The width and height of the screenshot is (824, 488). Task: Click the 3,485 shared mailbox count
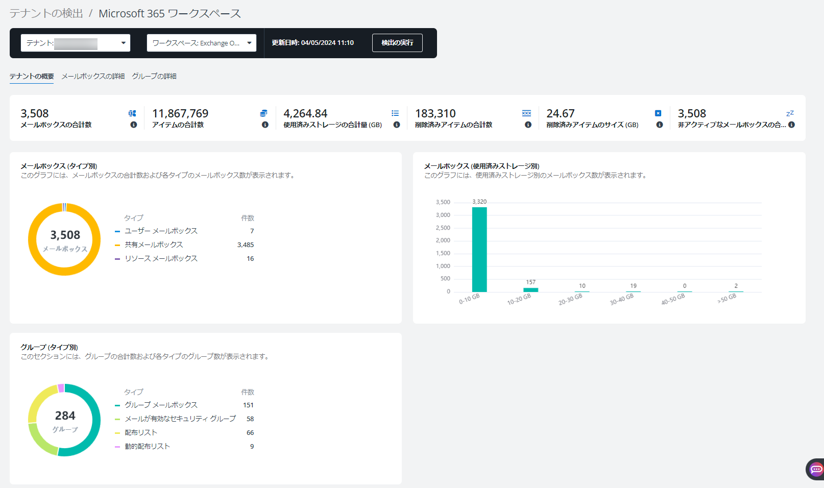(x=246, y=245)
